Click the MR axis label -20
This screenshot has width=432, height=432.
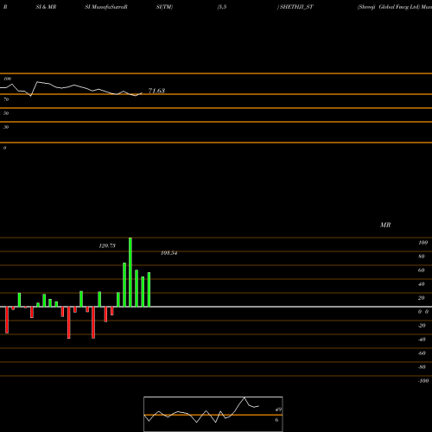422,326
